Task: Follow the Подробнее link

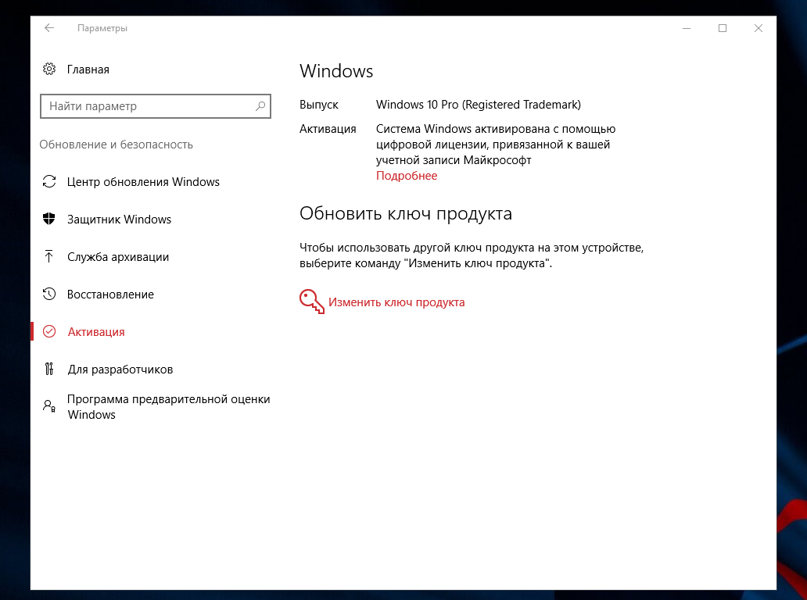Action: [x=407, y=176]
